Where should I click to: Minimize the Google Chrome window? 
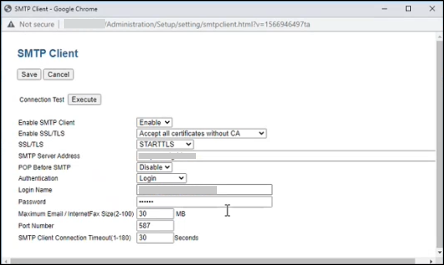click(x=385, y=8)
